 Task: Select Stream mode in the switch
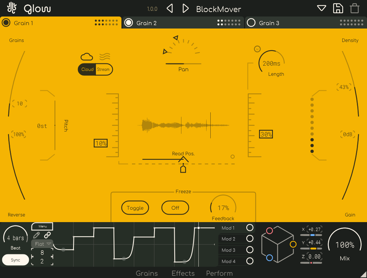[x=103, y=69]
